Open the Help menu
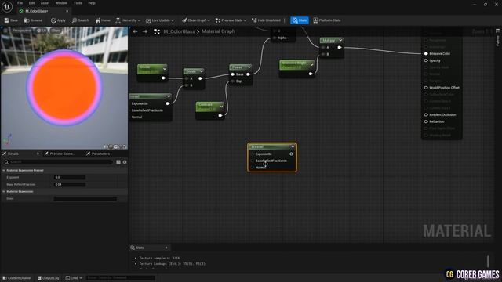Viewport: 502px width, 282px height. tap(92, 3)
